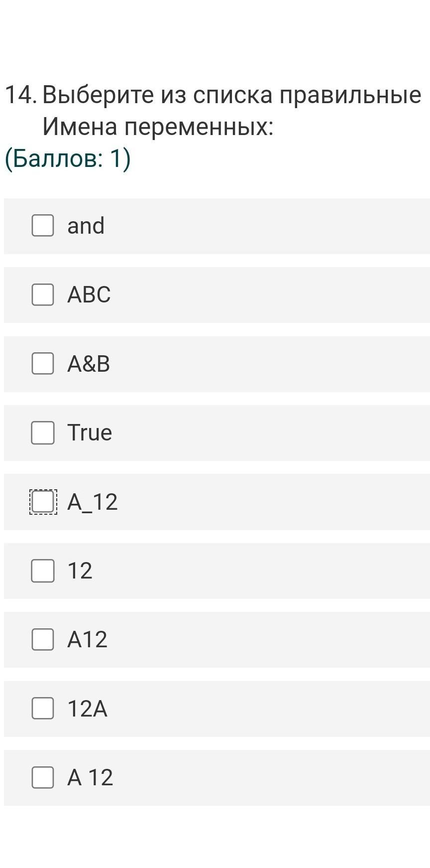Check the 'A 12' checkbox with space
The image size is (430, 868).
[43, 777]
